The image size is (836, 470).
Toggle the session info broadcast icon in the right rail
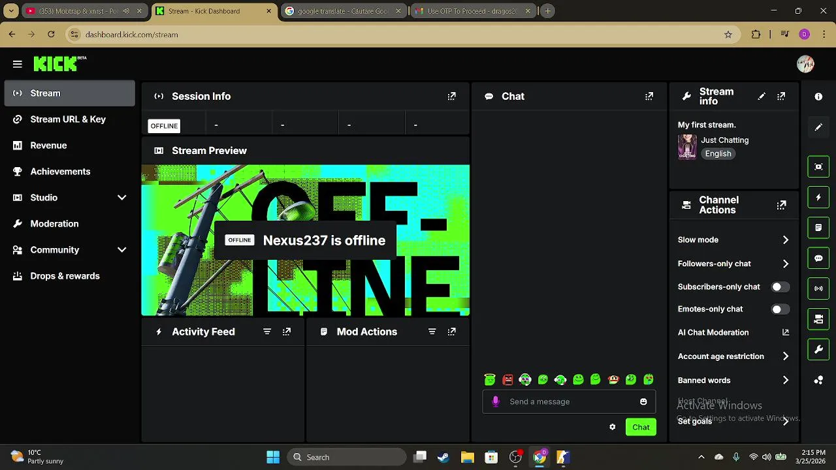(818, 288)
